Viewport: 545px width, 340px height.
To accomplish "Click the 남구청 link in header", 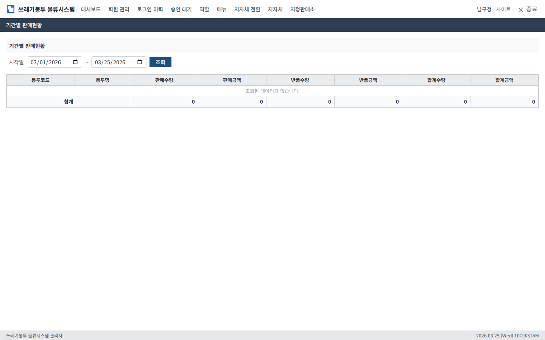I will point(484,9).
